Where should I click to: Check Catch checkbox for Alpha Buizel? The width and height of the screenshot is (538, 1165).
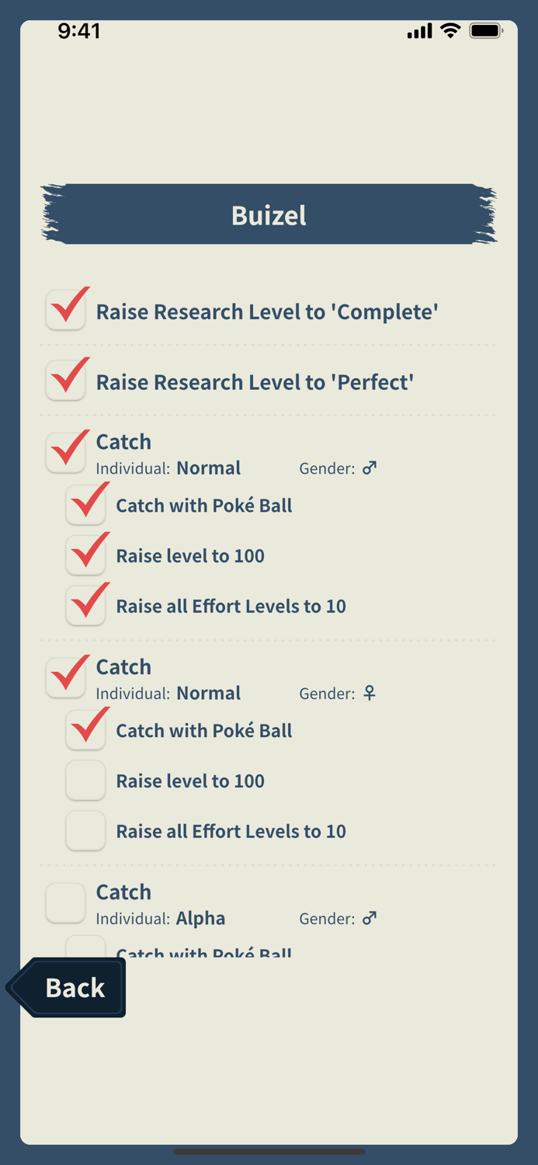click(66, 903)
